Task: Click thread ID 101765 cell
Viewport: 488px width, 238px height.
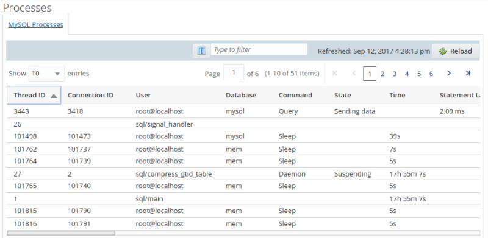Action: [25, 186]
